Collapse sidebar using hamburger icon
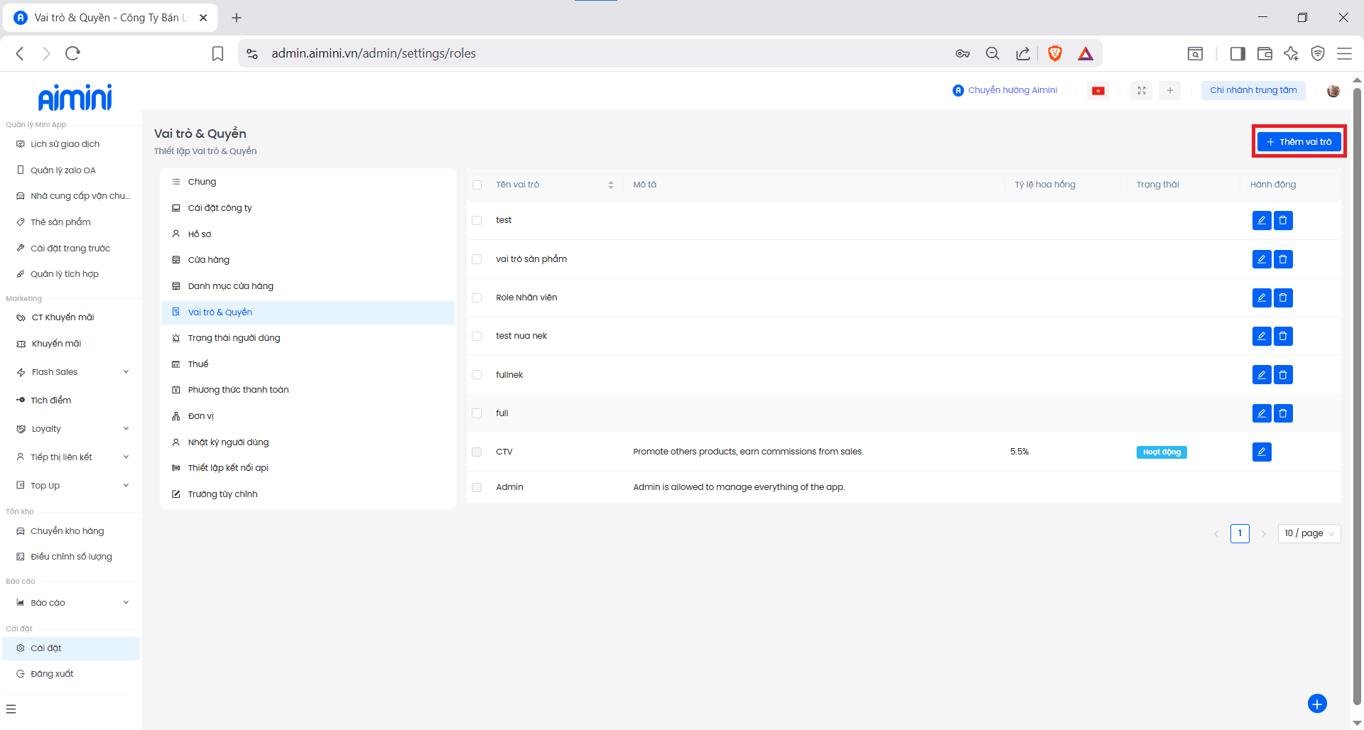The height and width of the screenshot is (730, 1364). coord(11,709)
